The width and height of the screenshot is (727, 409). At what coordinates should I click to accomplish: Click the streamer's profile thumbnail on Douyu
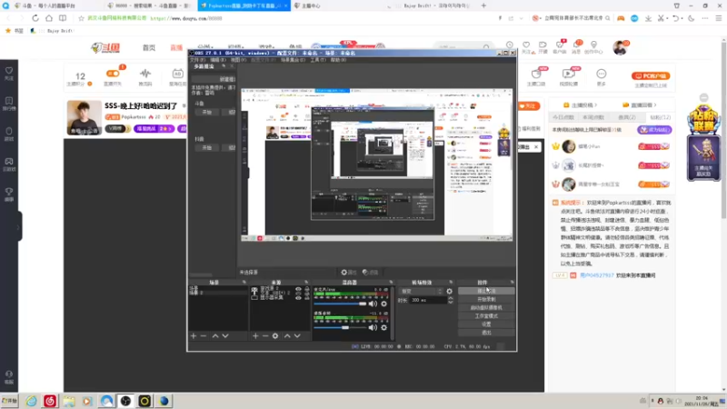[x=84, y=118]
